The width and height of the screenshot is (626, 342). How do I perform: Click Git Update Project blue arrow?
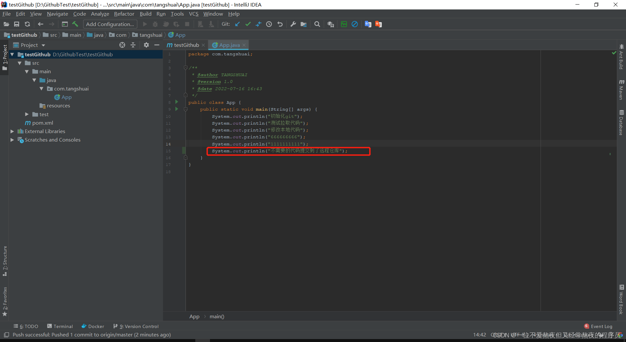click(237, 24)
